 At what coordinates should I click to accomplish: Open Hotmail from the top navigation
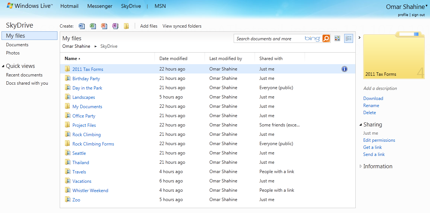point(69,6)
